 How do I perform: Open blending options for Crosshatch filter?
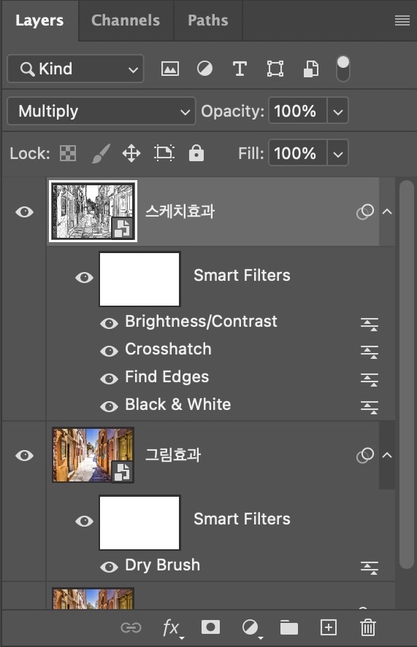[x=369, y=352]
